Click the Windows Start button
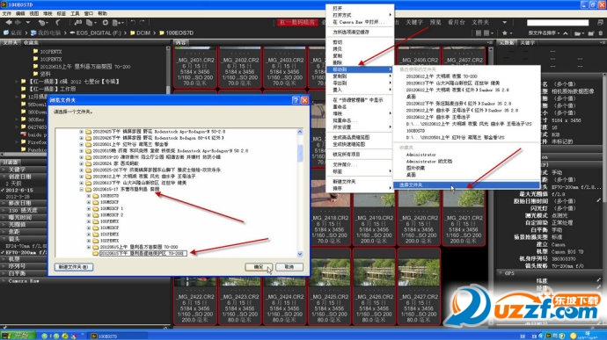The width and height of the screenshot is (607, 340). point(18,336)
